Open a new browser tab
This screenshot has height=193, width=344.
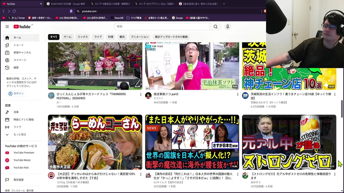224,4
